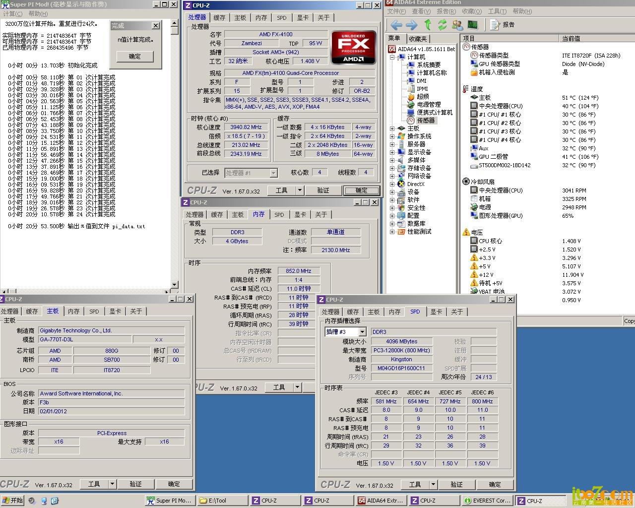Image resolution: width=635 pixels, height=508 pixels.
Task: Expand the 网络设备 tree node
Action: coord(392,176)
